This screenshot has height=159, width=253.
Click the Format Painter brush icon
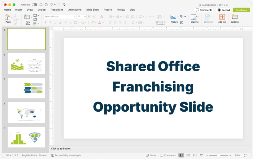[15, 24]
